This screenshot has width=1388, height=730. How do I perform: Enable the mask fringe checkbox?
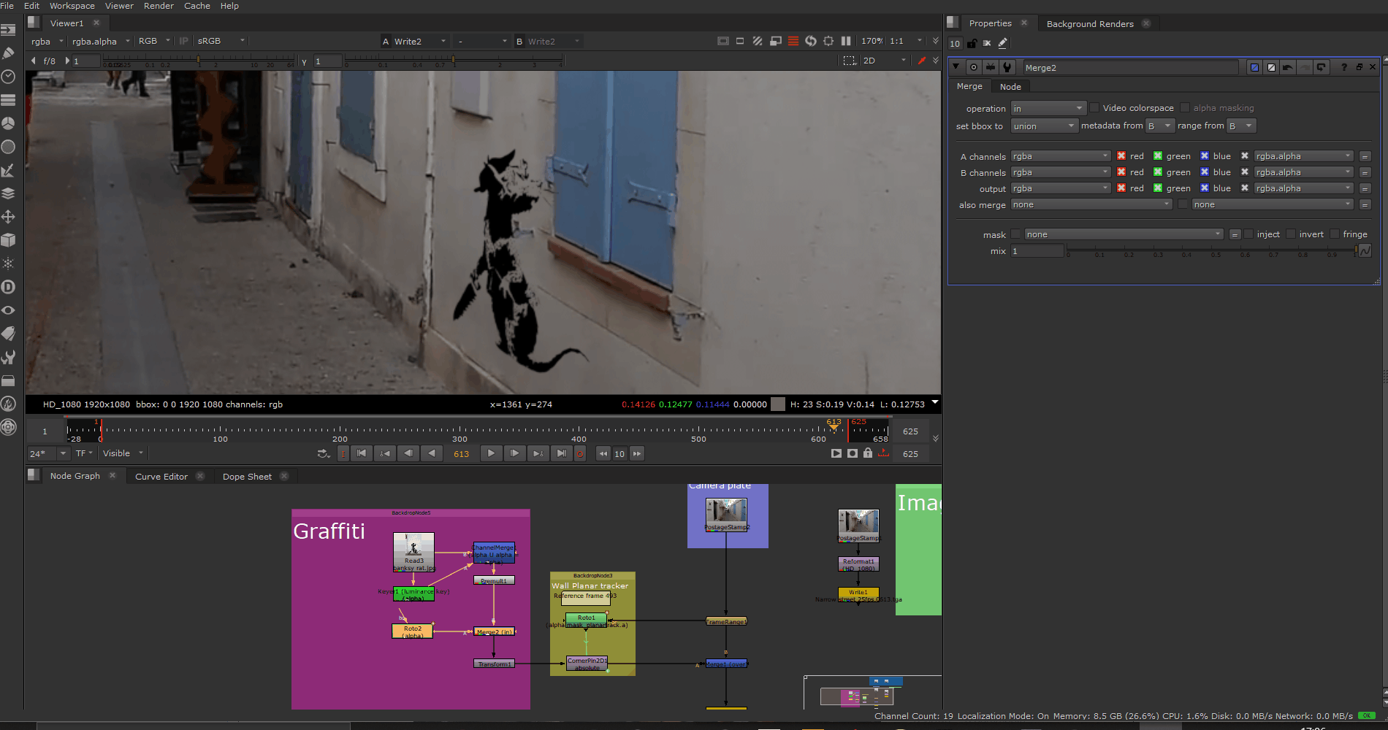click(1335, 234)
